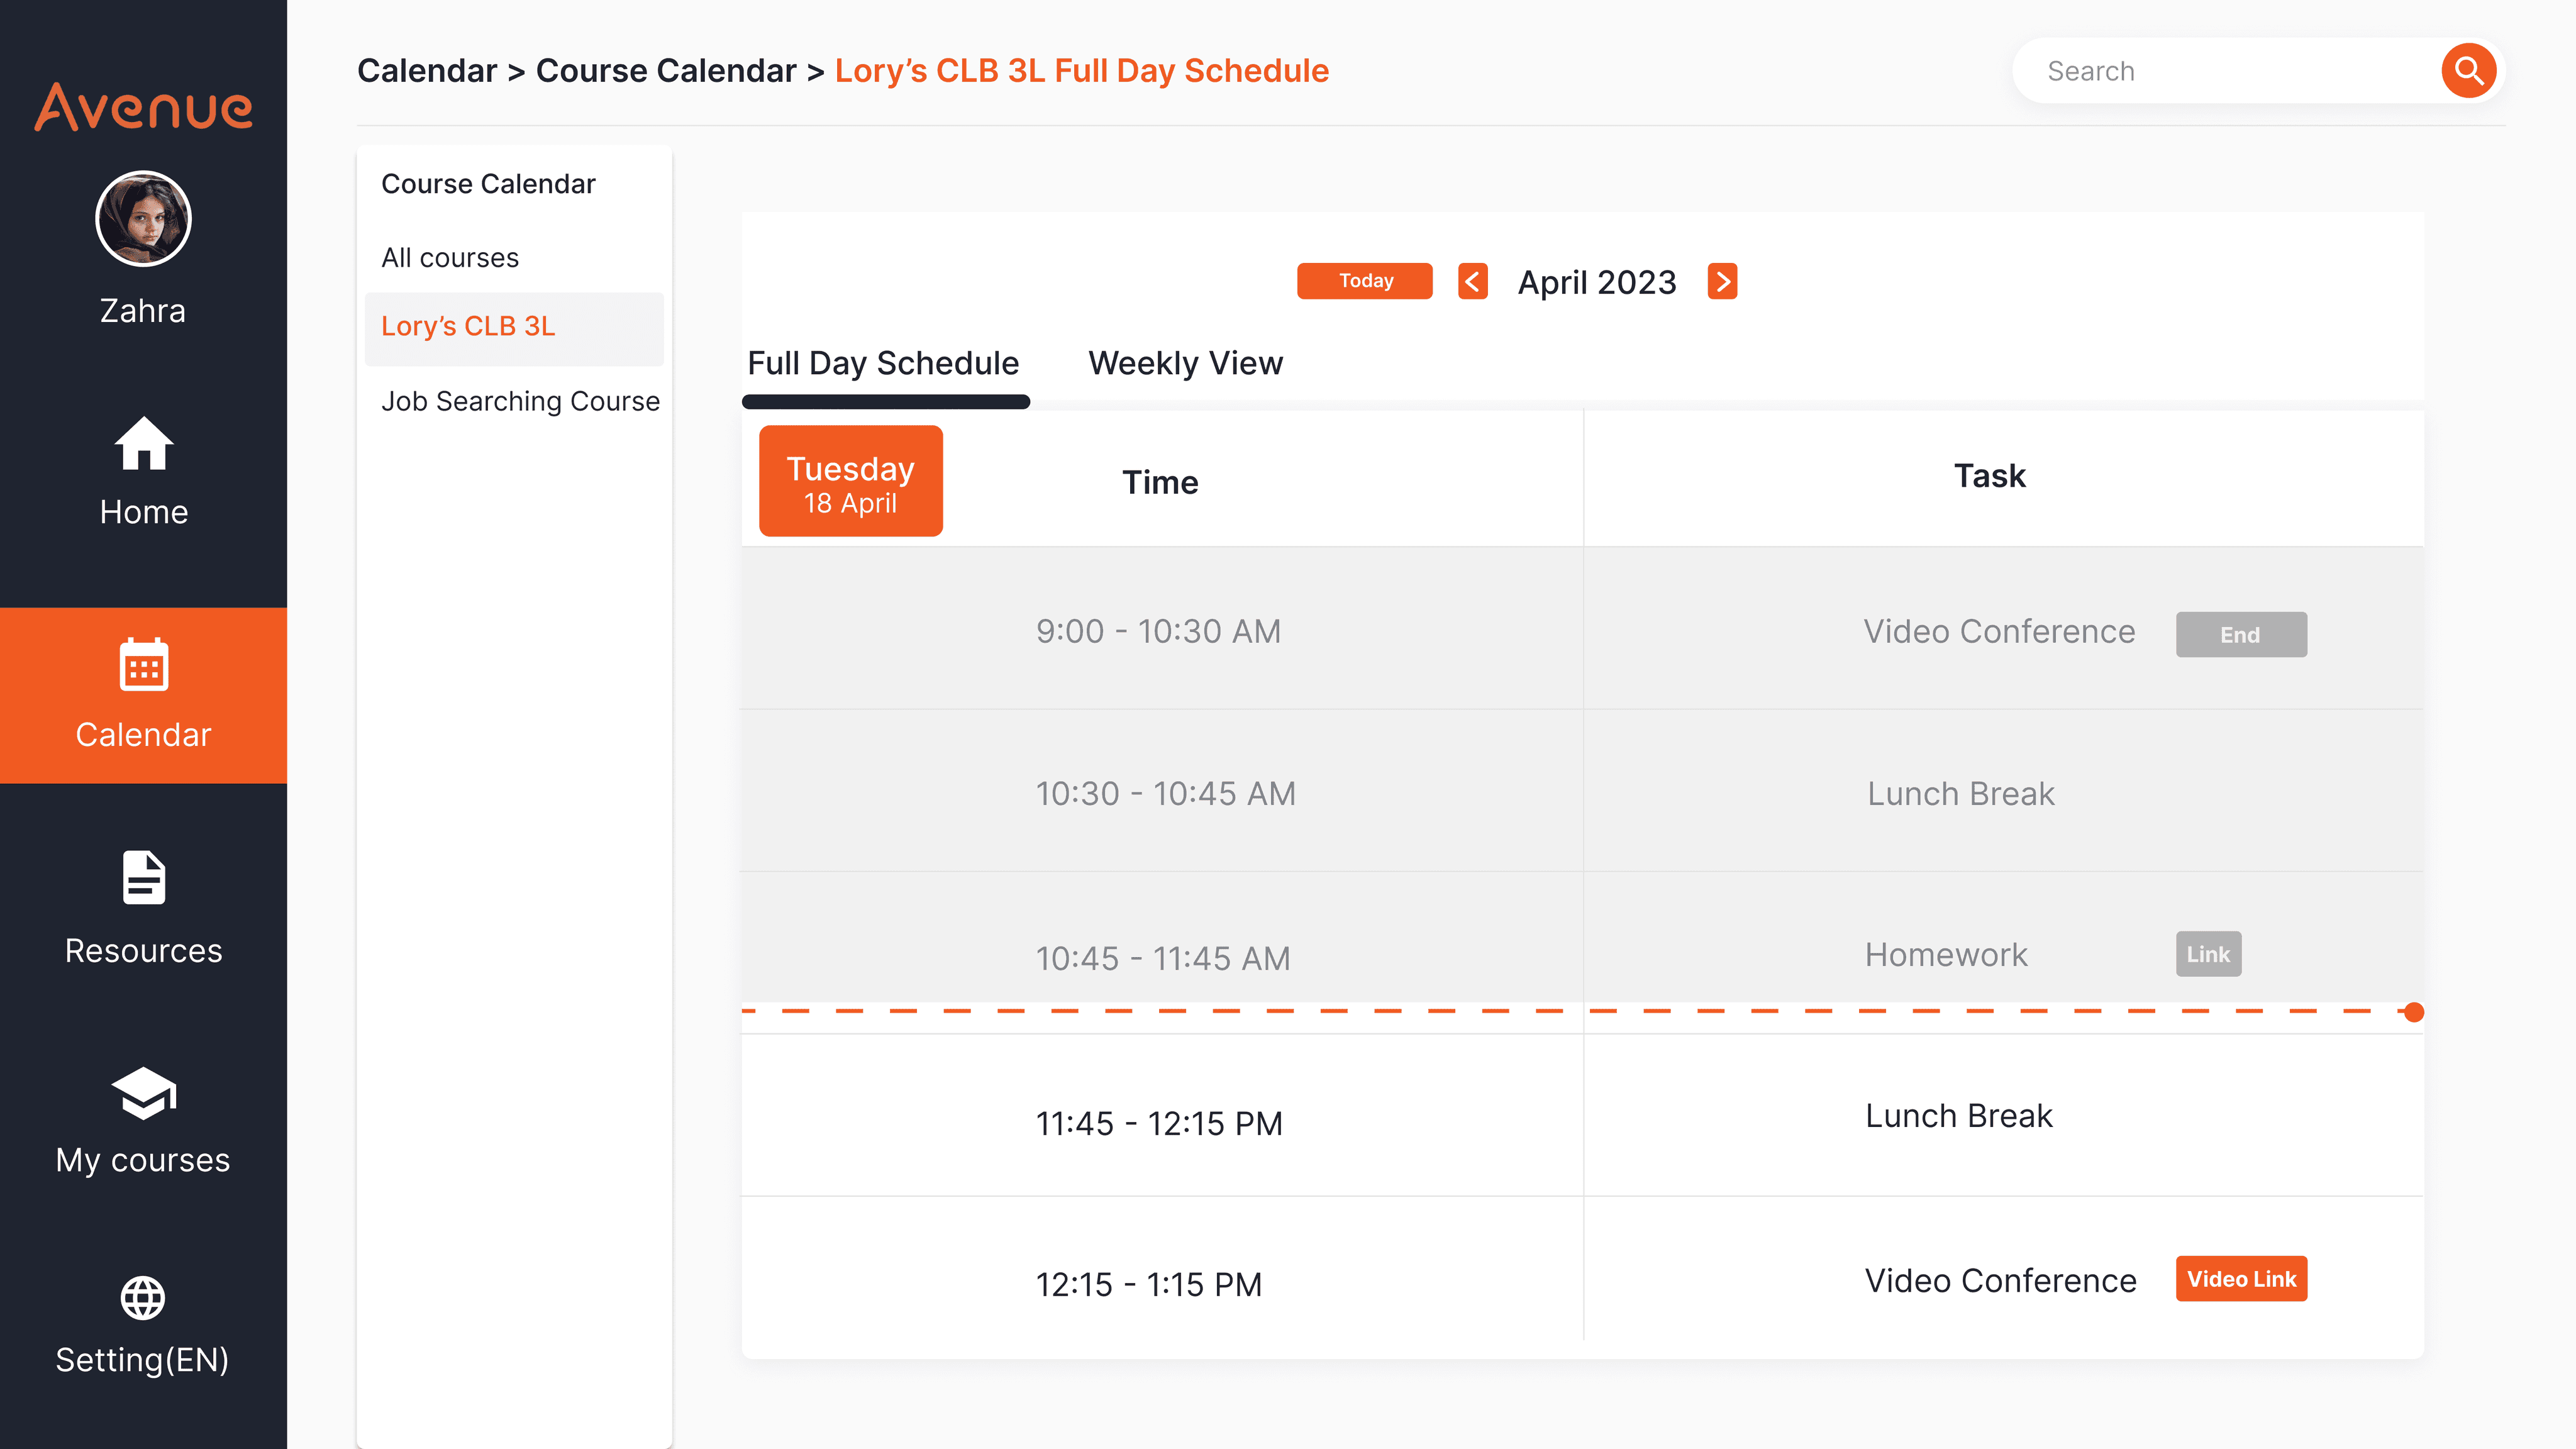Go to previous month arrow
Viewport: 2576px width, 1449px height.
[1472, 282]
